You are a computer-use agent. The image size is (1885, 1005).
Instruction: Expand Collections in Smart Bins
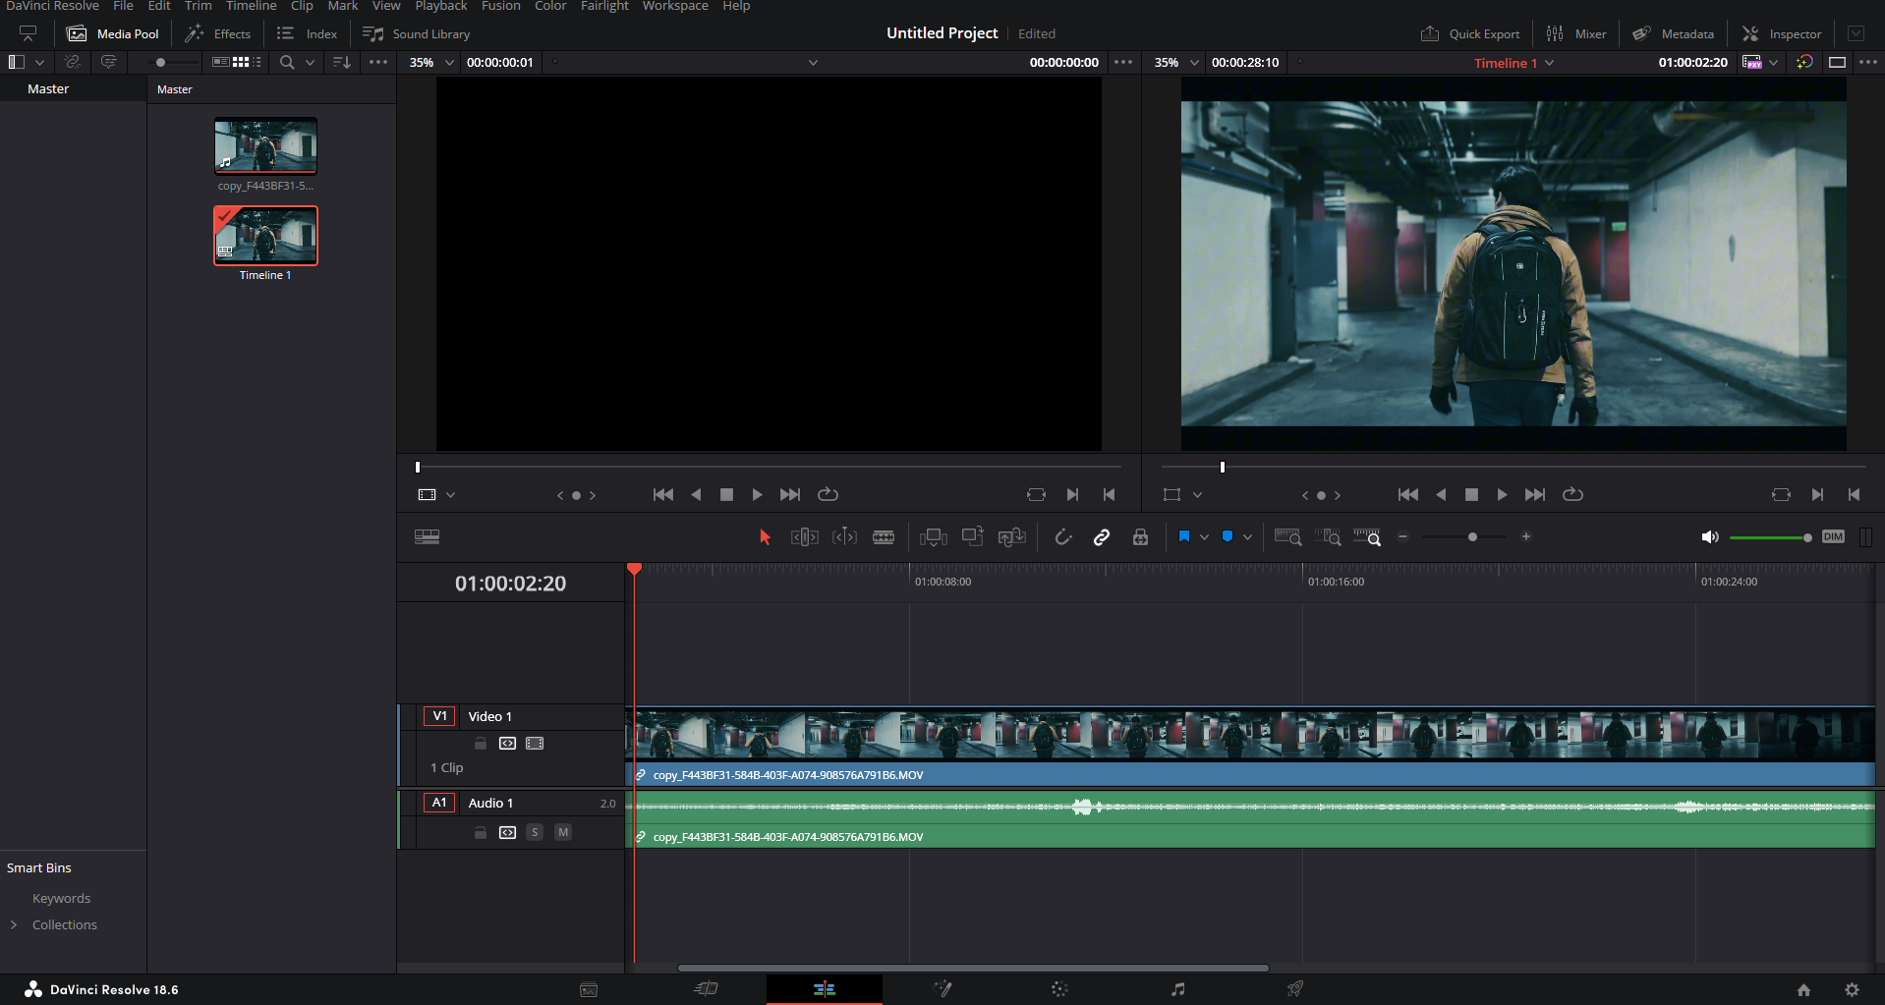coord(14,924)
